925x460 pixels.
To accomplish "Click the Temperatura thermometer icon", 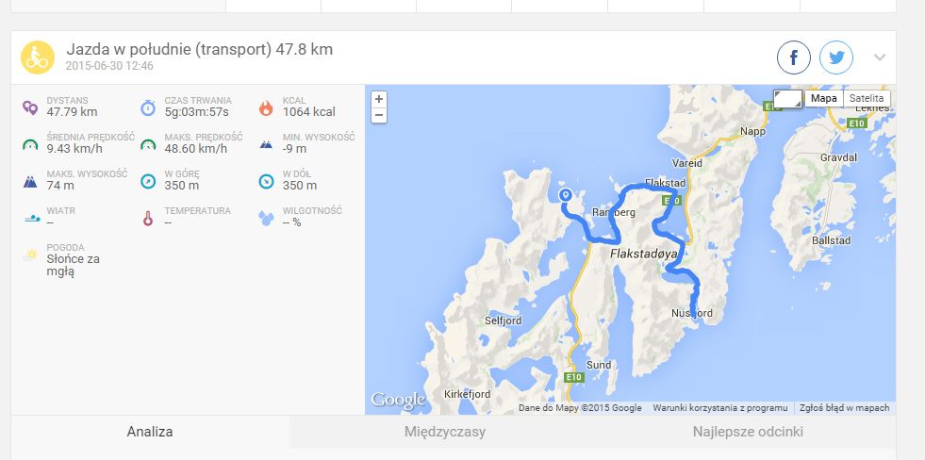I will [x=148, y=218].
